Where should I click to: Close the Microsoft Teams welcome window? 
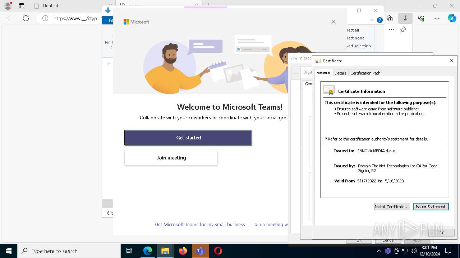coord(333,22)
